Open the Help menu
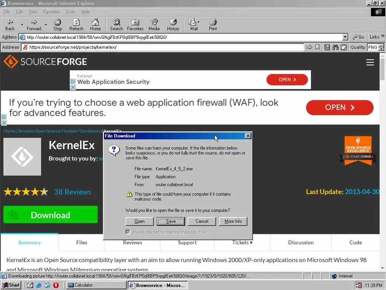The width and height of the screenshot is (386, 290). coord(86,12)
